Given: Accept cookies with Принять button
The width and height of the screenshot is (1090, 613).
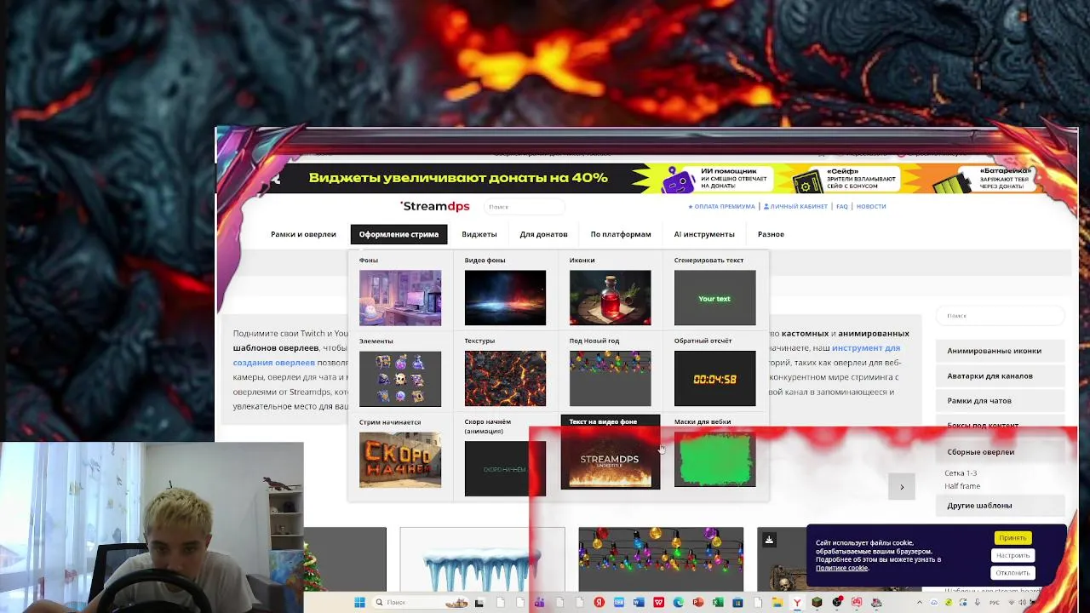Looking at the screenshot, I should point(1013,538).
